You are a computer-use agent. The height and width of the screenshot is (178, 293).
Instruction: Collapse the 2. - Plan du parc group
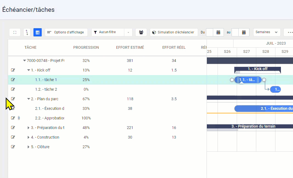click(x=29, y=99)
